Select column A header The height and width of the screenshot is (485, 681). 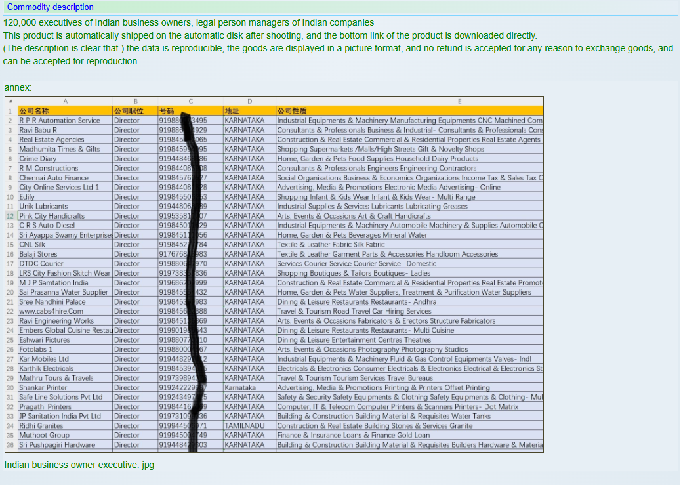(65, 101)
